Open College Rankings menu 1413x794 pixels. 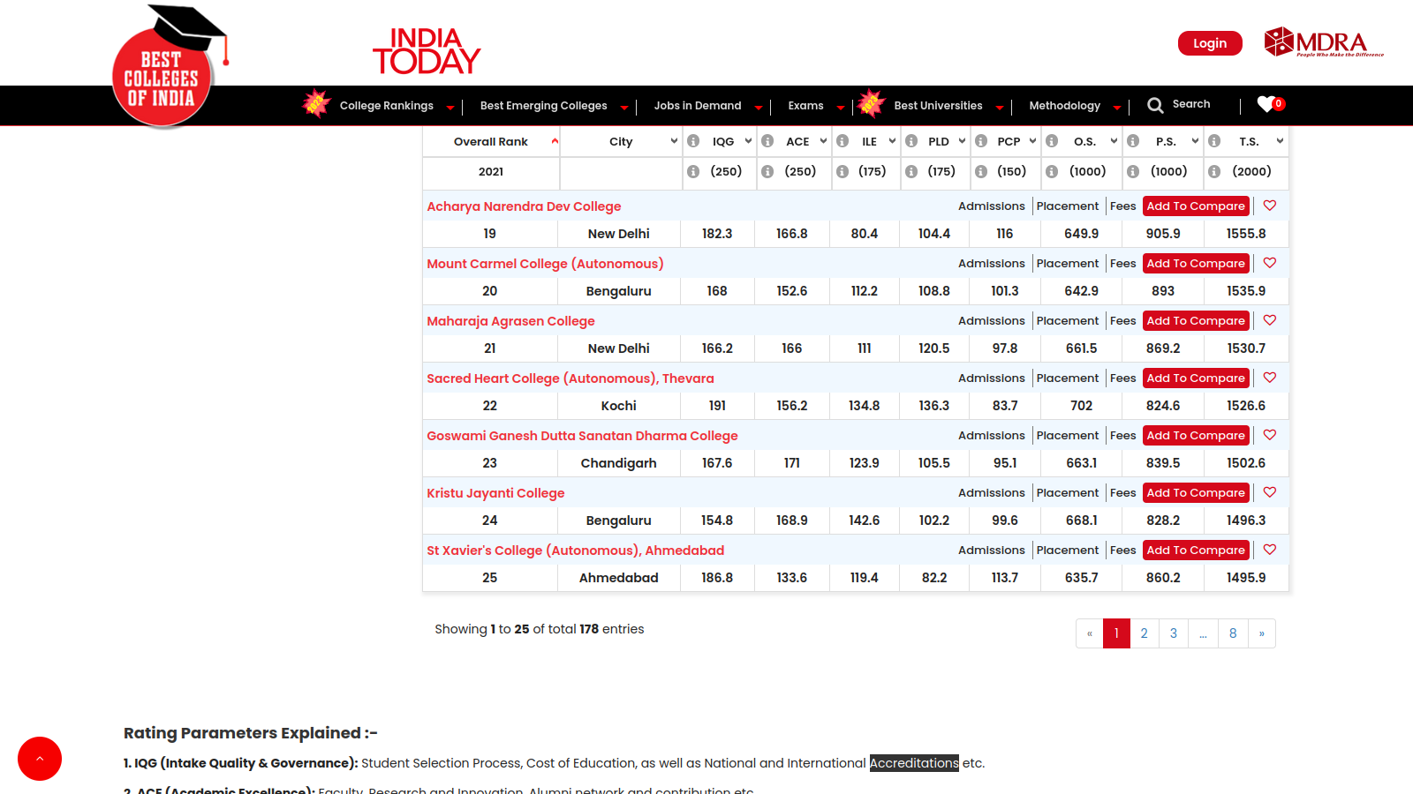coord(387,106)
